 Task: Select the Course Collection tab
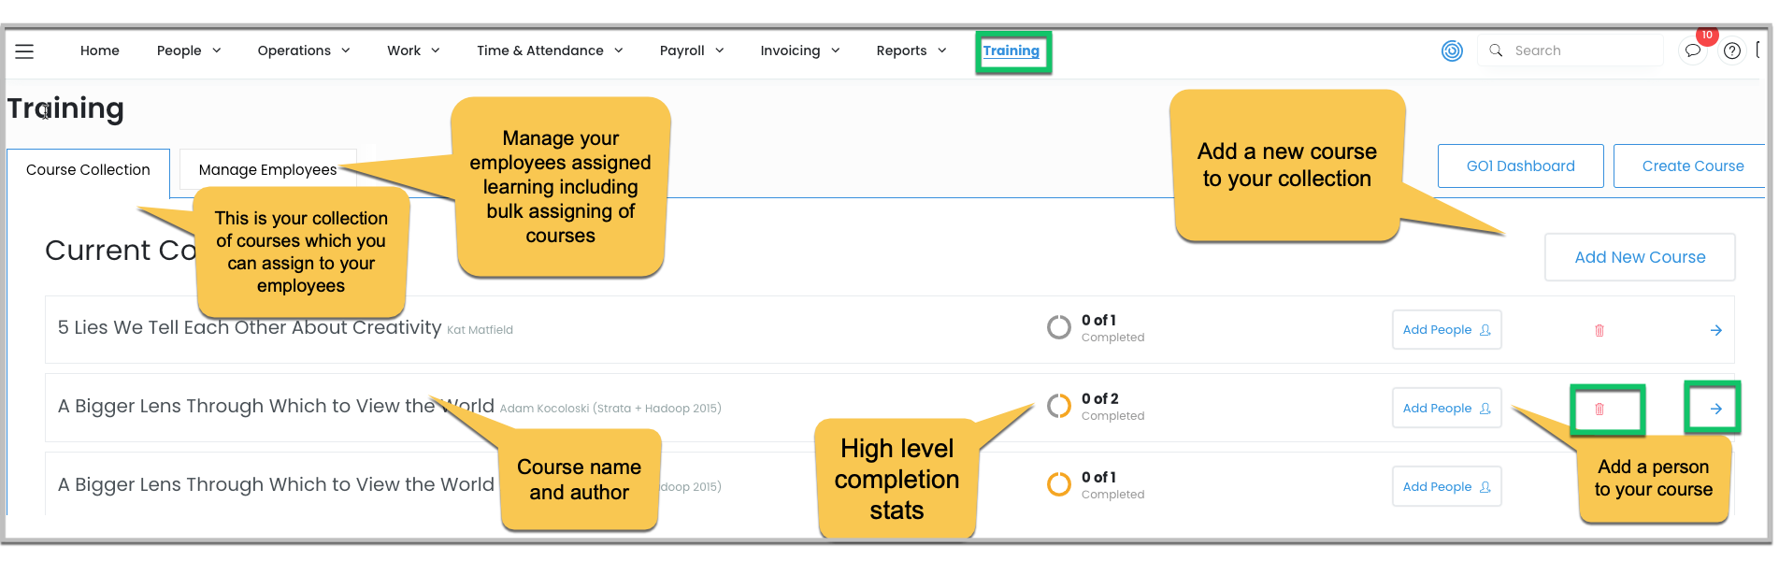coord(88,169)
